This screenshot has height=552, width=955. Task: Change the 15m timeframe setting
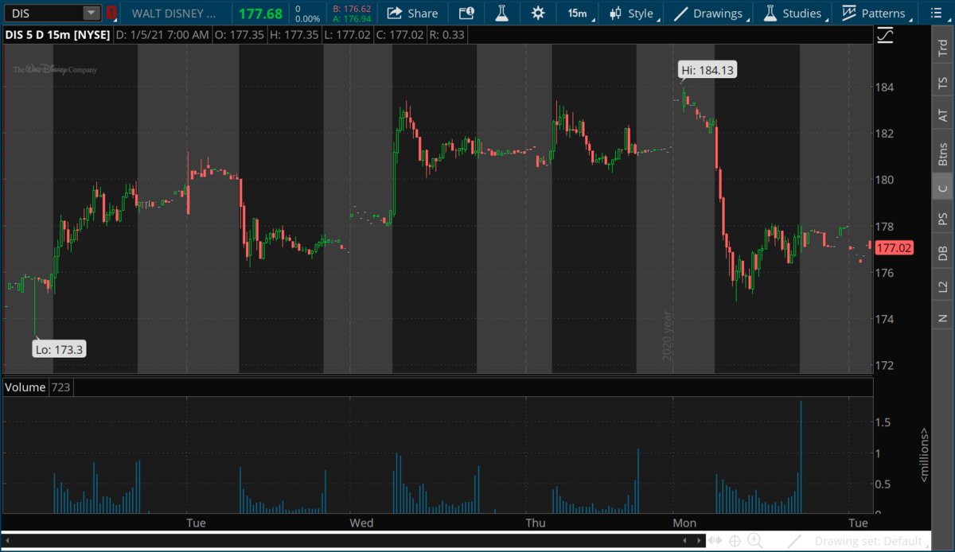pos(577,14)
